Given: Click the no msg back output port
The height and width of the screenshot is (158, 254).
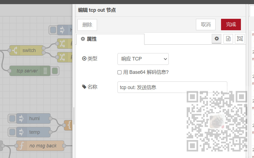Looking at the screenshot, I should [x=64, y=146].
